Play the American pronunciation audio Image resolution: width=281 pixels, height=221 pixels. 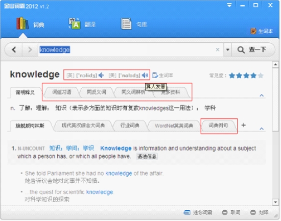[x=145, y=75]
